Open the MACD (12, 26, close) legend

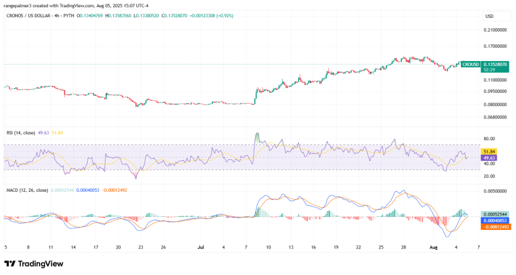coord(28,191)
